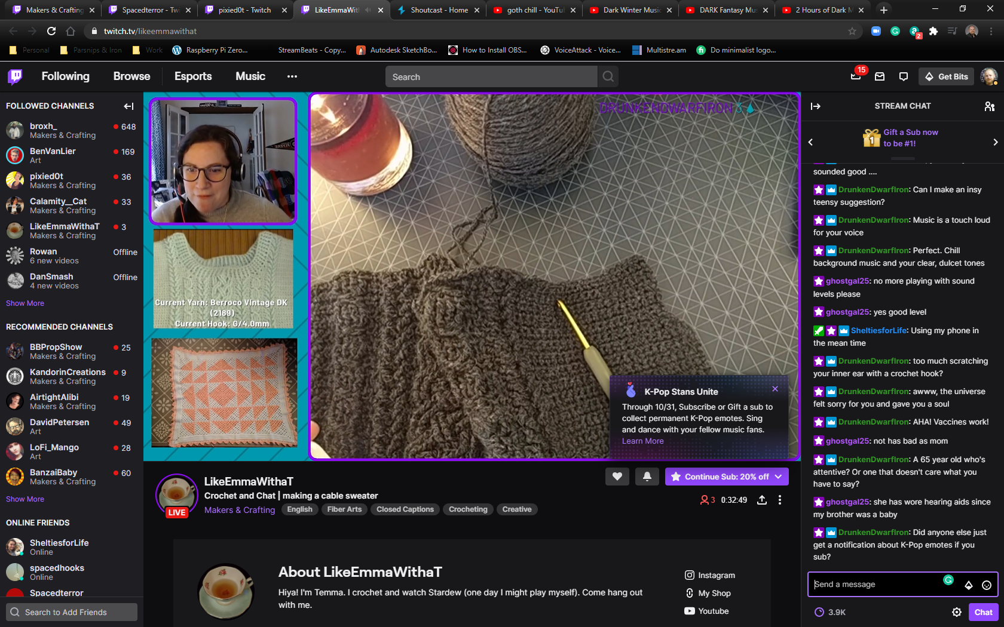Open the Learn More link in K-Pop popup

point(643,441)
